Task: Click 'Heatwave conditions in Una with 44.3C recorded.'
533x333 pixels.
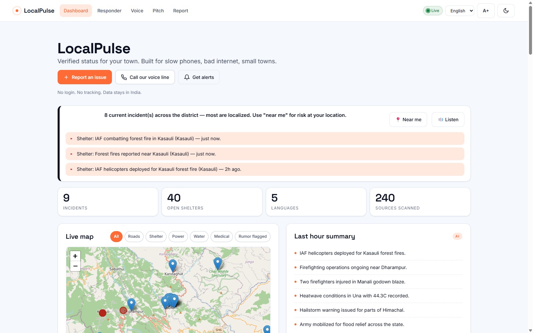Action: [354, 296]
